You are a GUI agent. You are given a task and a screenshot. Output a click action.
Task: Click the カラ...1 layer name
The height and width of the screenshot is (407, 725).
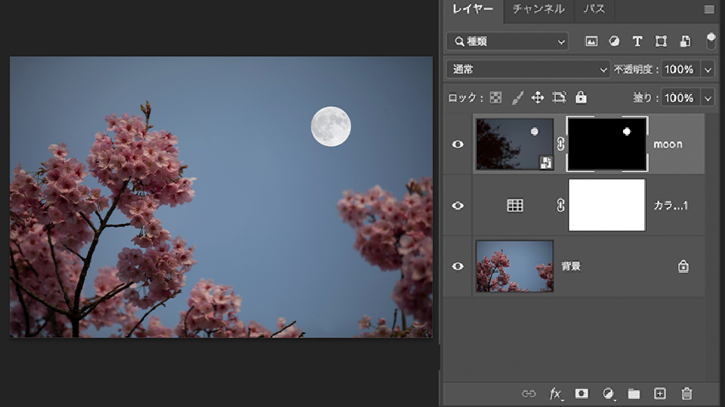670,205
